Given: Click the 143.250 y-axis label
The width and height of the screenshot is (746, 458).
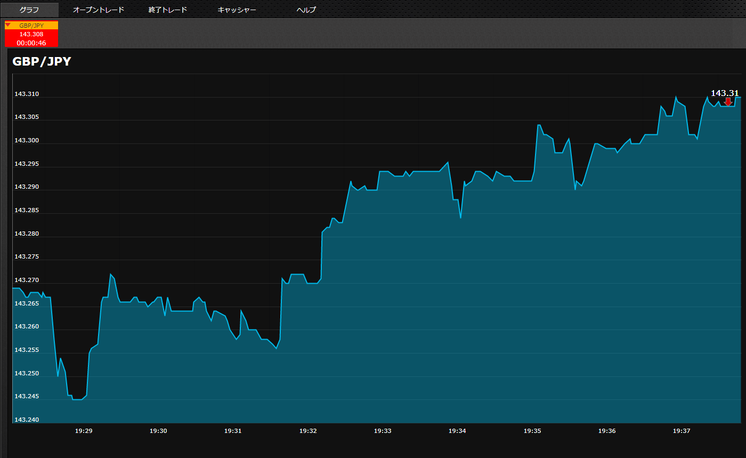Looking at the screenshot, I should coord(27,373).
